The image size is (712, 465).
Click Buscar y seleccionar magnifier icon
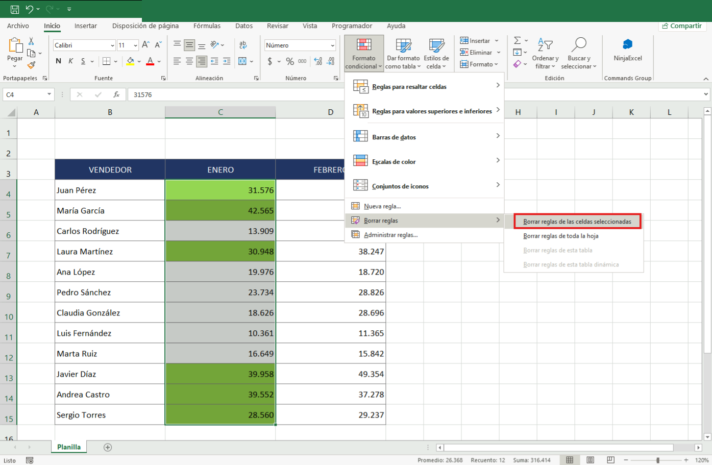pos(579,45)
